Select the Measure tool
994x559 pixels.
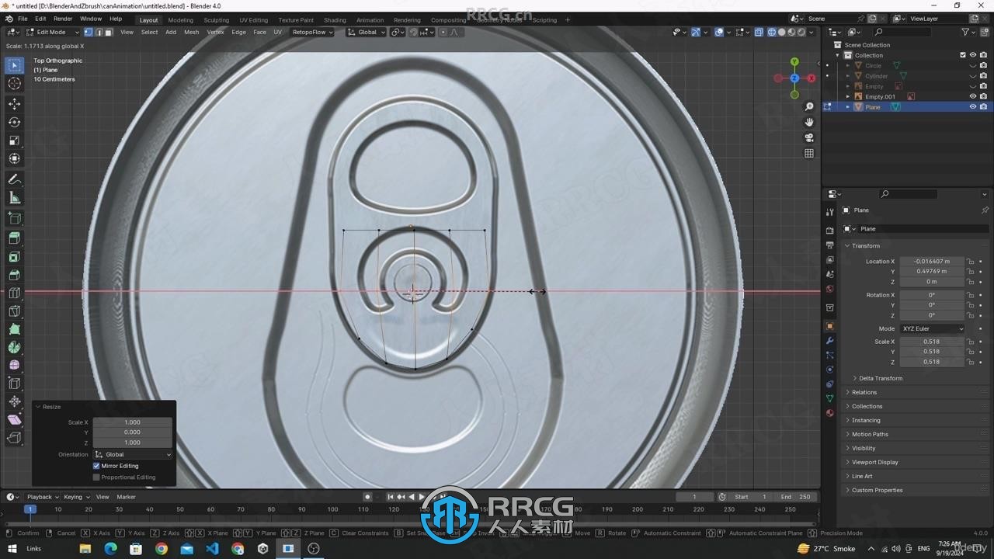tap(14, 198)
